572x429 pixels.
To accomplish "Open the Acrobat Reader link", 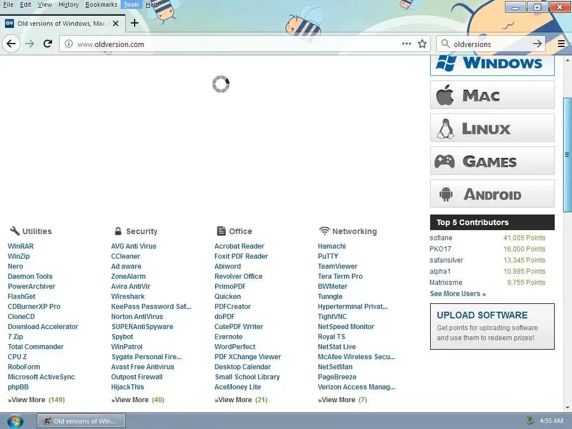I will tap(239, 246).
